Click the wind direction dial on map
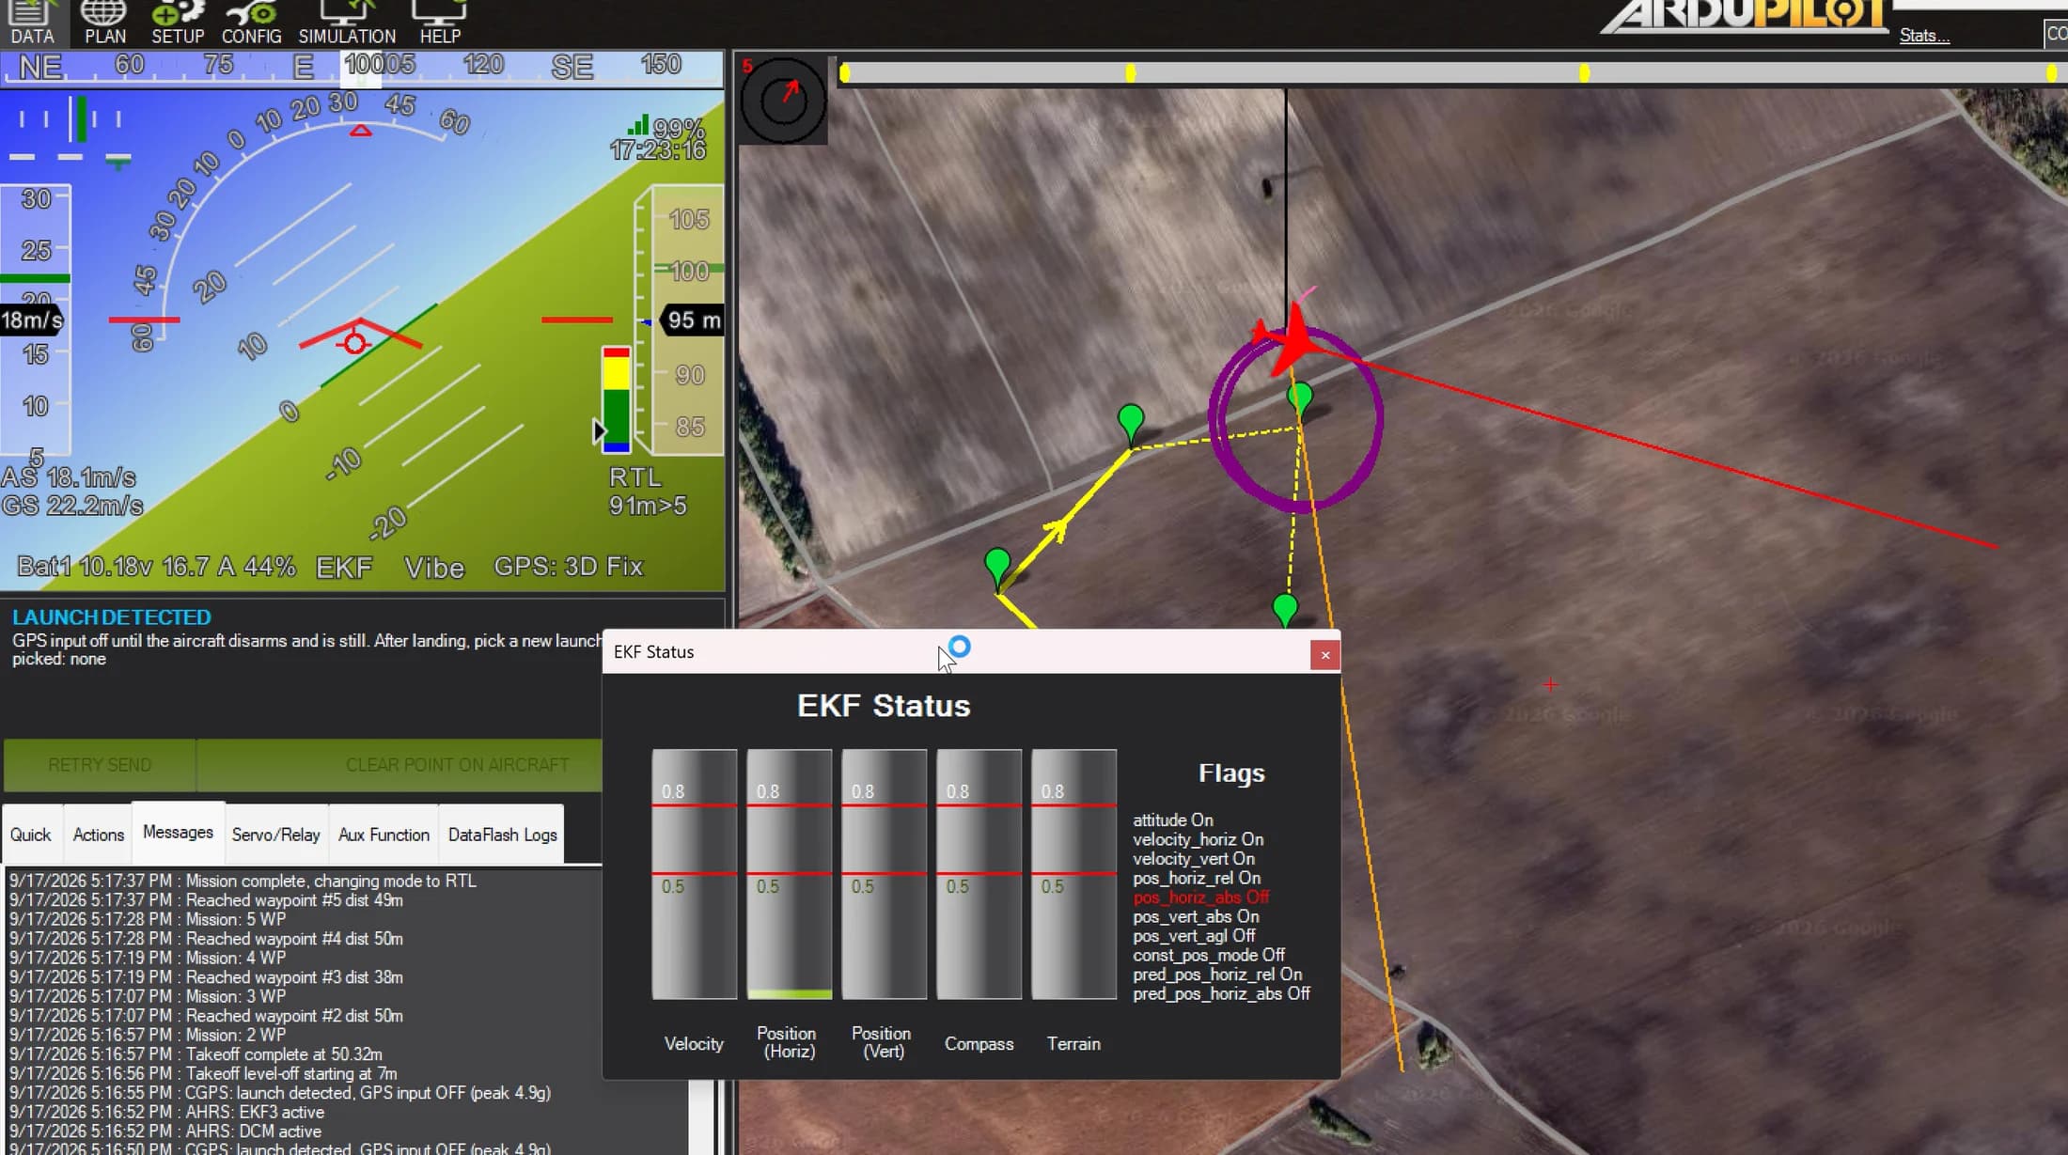 point(783,101)
